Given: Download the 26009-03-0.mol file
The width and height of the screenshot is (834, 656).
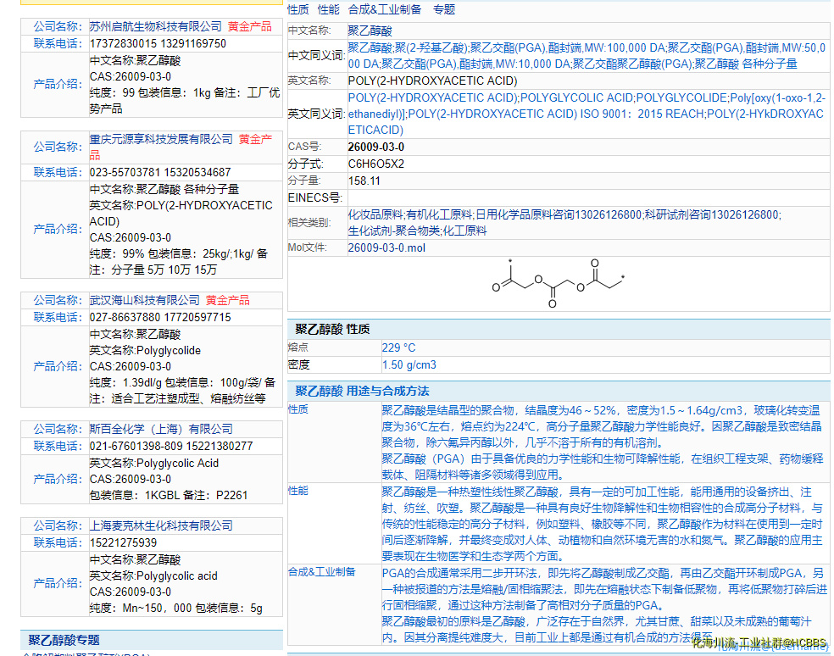Looking at the screenshot, I should (x=386, y=247).
